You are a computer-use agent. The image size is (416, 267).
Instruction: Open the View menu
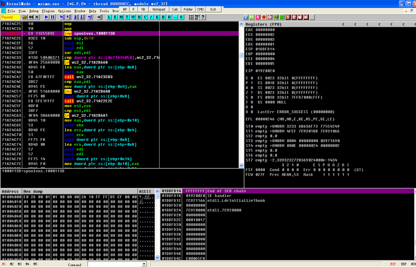click(22, 11)
